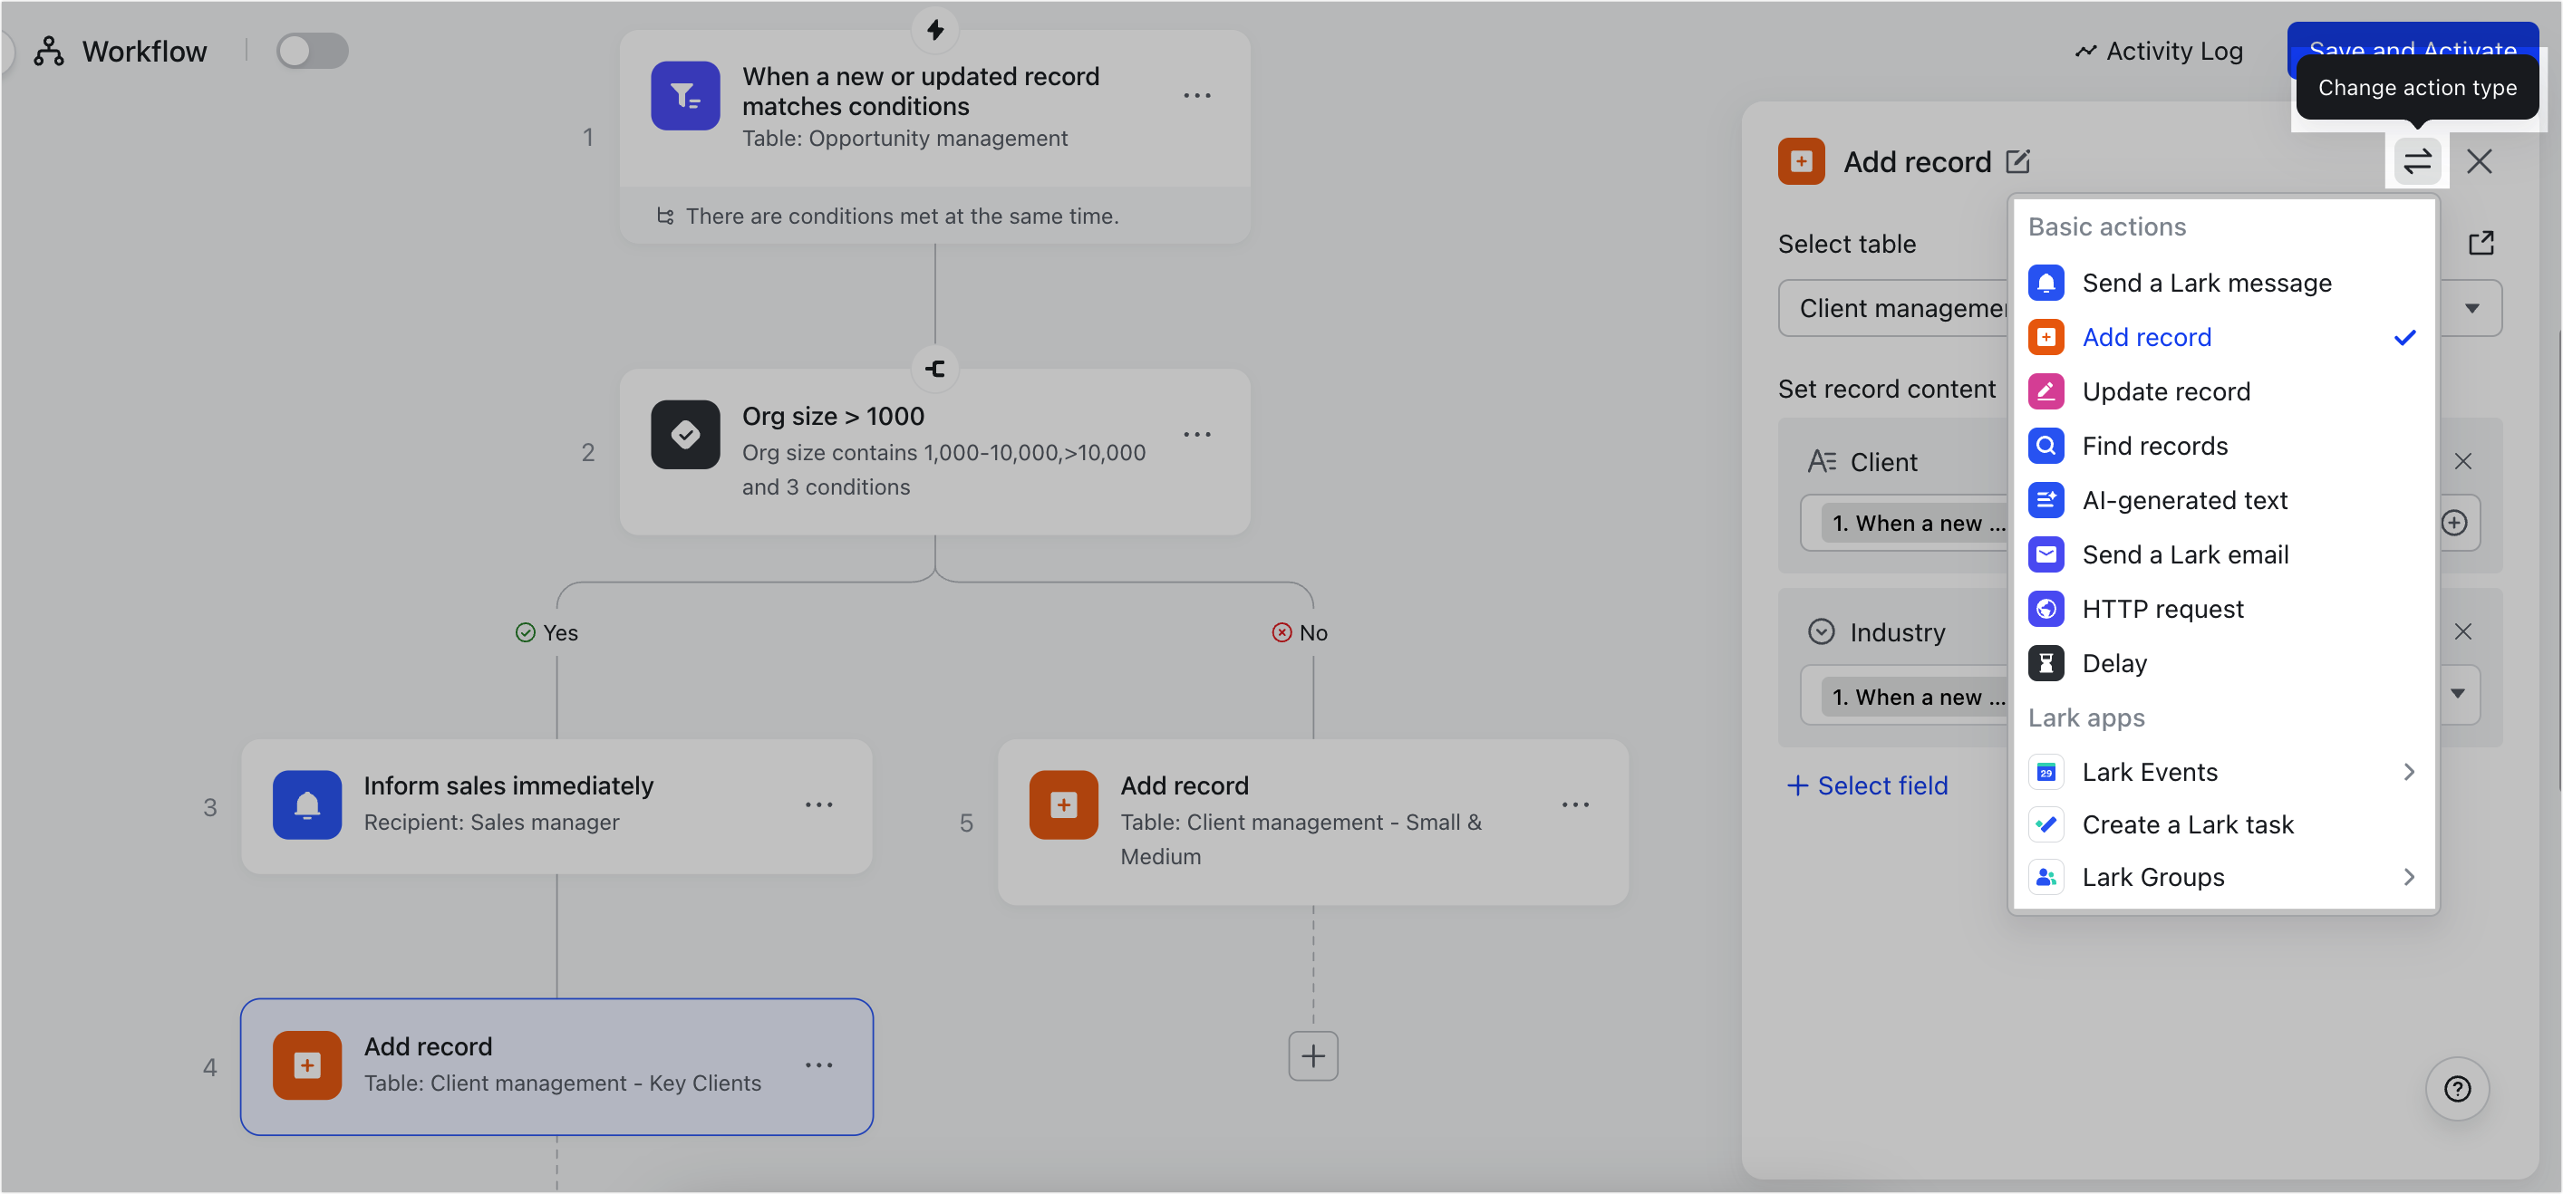Click the Client text field type icon
Viewport: 2563px width, 1194px height.
(1821, 461)
